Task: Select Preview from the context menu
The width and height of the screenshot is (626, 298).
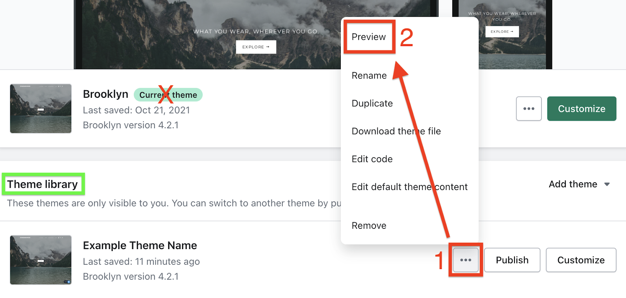Action: tap(369, 37)
